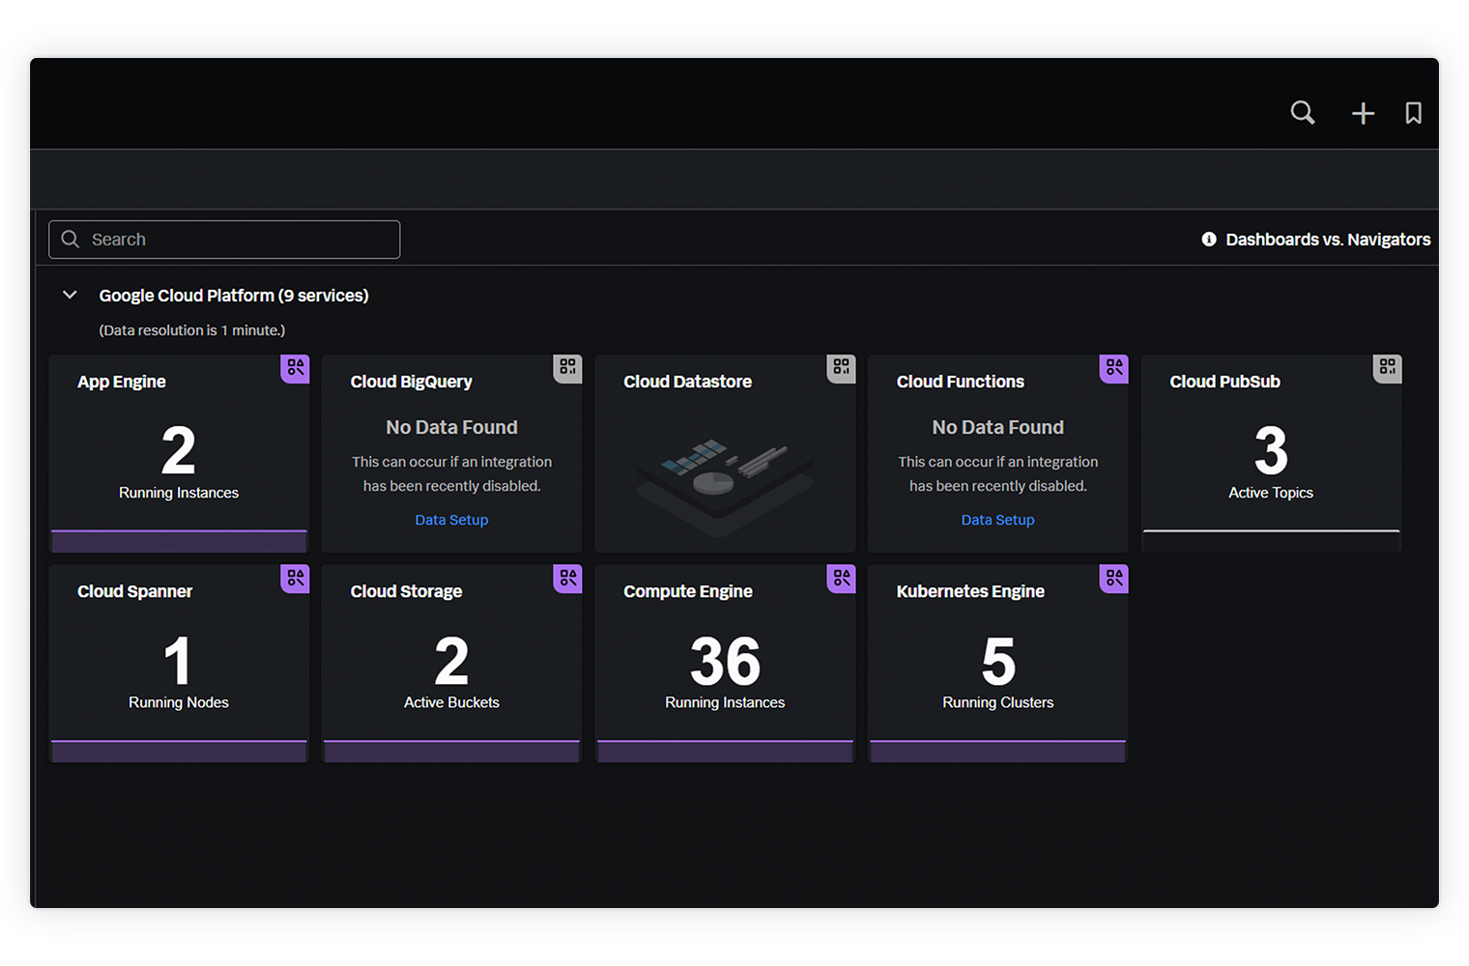Open the Cloud Spanner dashboard icon
Screen dimensions: 1469x966
tap(295, 578)
